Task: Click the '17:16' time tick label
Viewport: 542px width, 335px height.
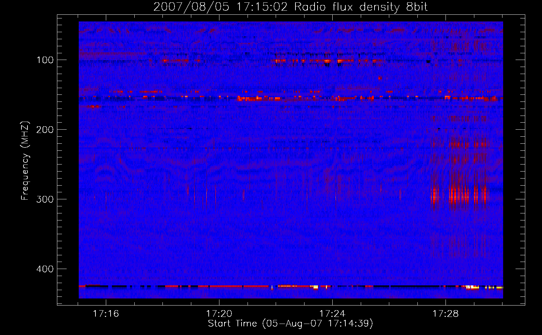Action: coord(106,314)
